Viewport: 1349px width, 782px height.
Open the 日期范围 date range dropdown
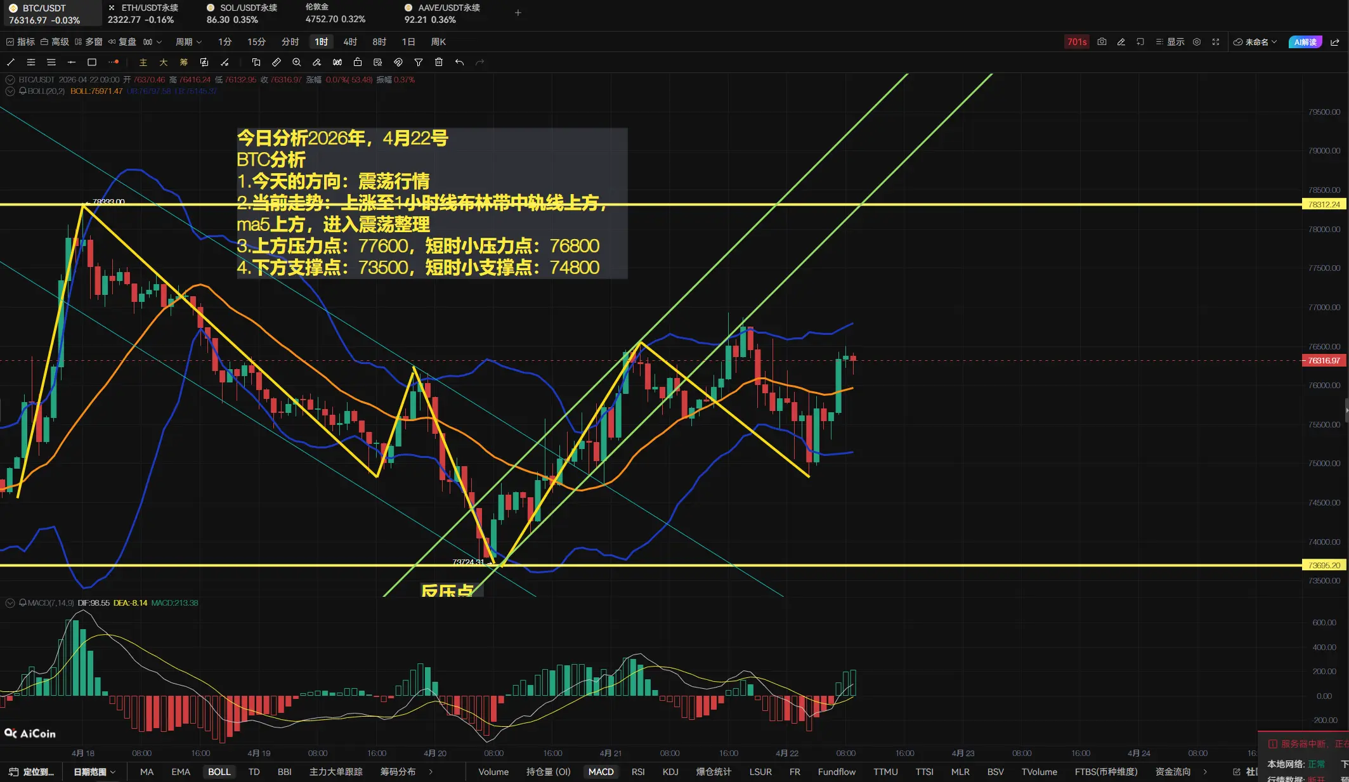click(x=94, y=772)
